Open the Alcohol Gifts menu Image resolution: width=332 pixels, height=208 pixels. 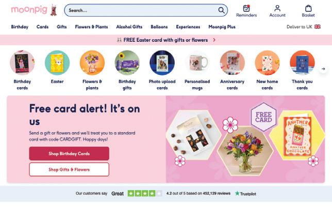coord(129,27)
